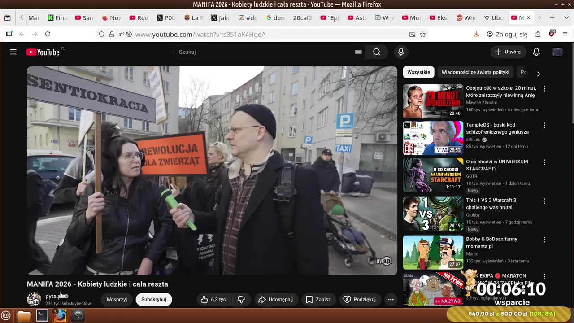Open options menu for UNIWERSUM STARCRAFT video
Screen dimensions: 574x323
coord(544,162)
